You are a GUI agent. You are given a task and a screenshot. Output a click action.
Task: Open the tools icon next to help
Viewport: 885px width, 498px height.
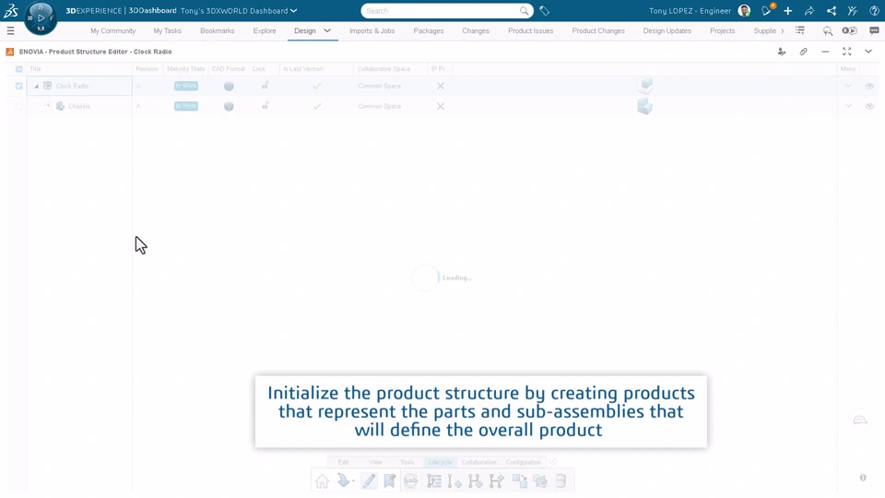(x=853, y=11)
